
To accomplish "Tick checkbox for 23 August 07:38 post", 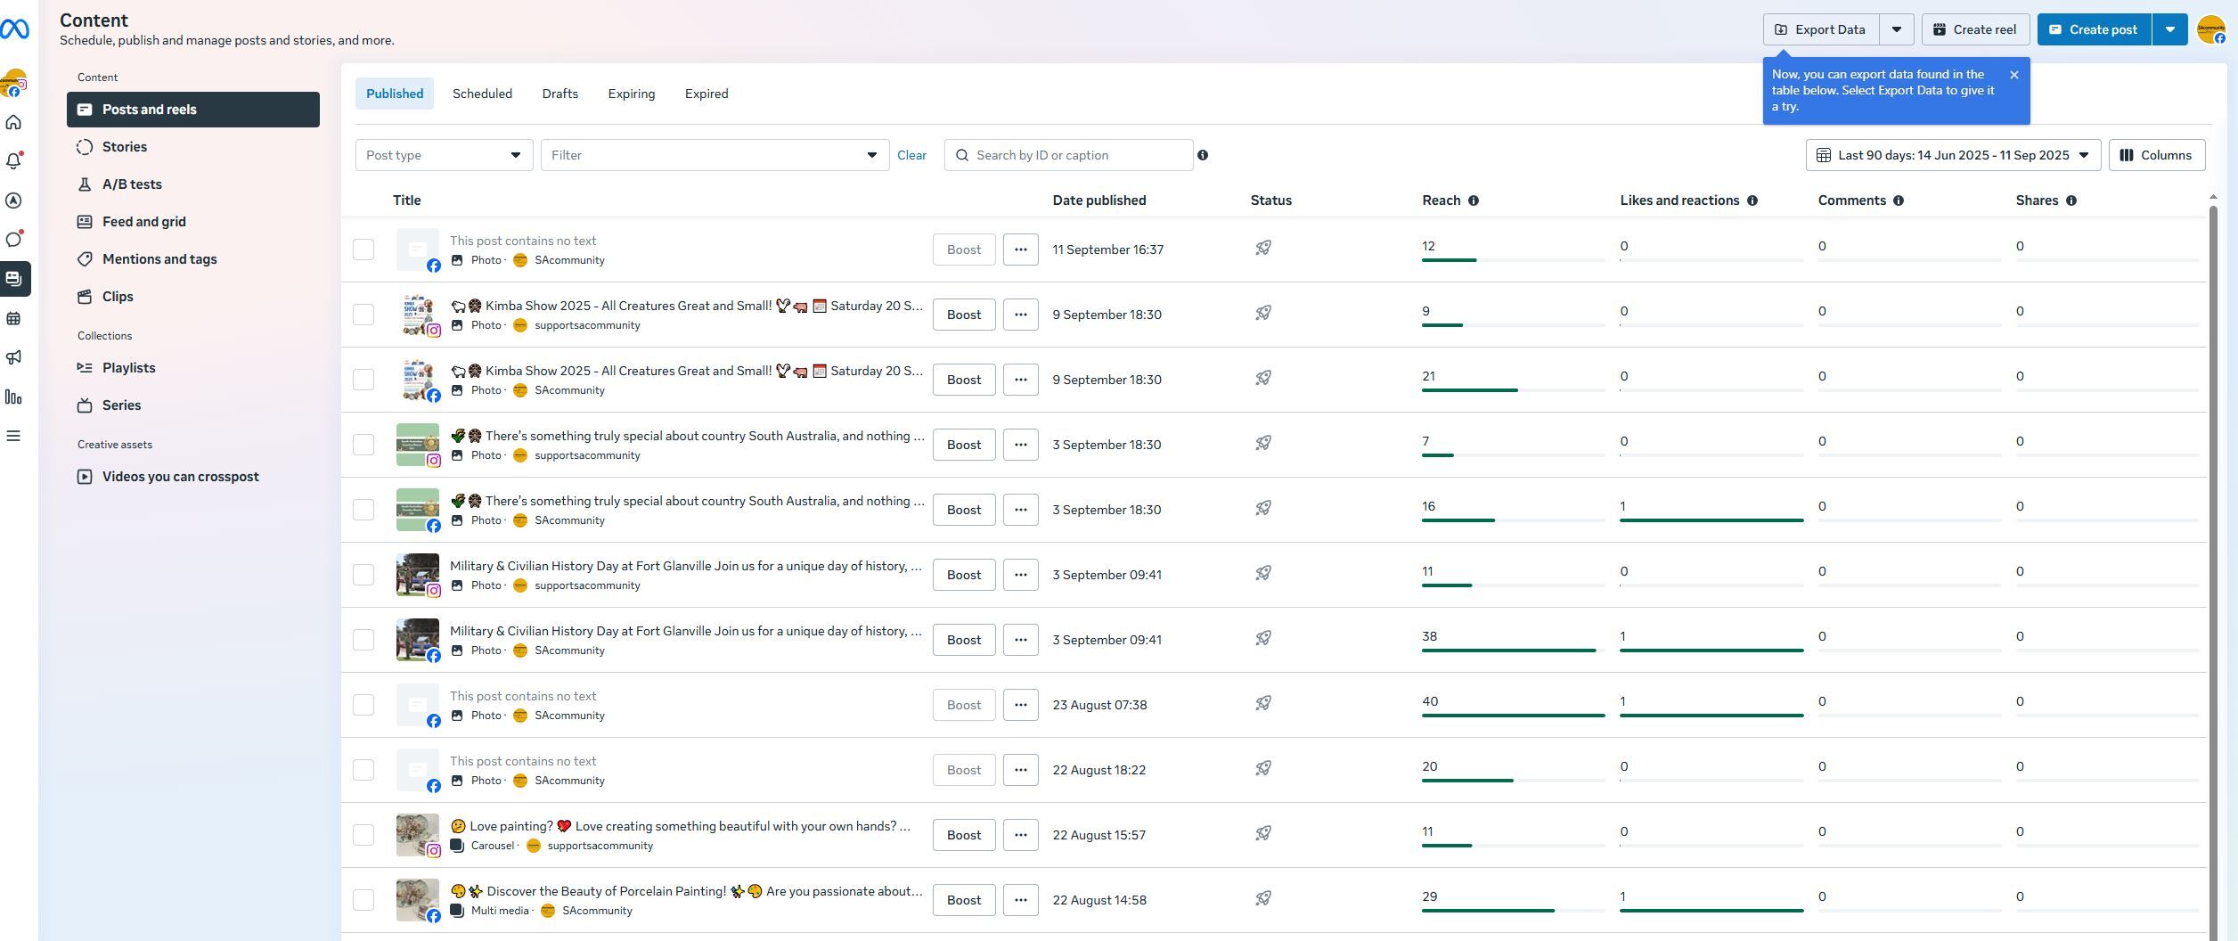I will pos(363,705).
